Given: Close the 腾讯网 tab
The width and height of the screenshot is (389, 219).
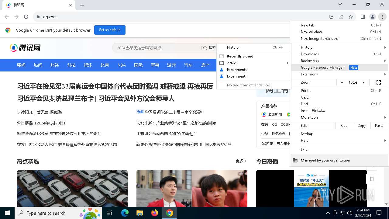Looking at the screenshot, I should click(71, 5).
